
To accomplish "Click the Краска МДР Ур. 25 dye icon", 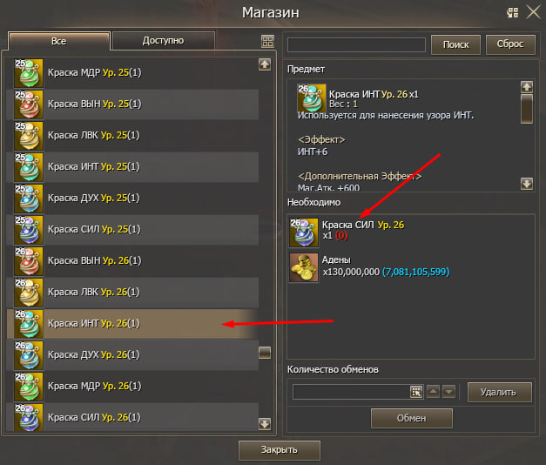I will [x=29, y=73].
